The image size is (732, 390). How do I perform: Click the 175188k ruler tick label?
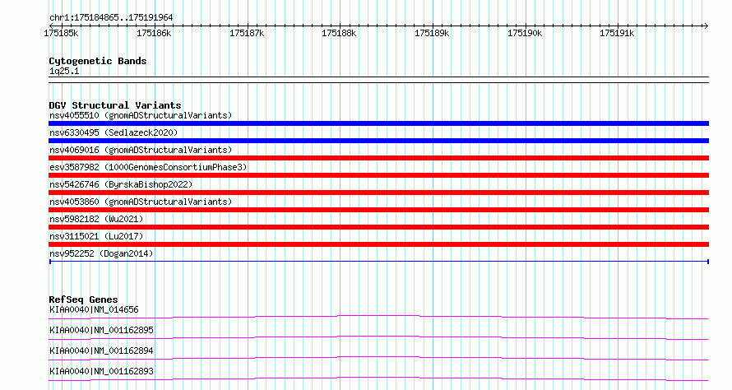pos(339,33)
